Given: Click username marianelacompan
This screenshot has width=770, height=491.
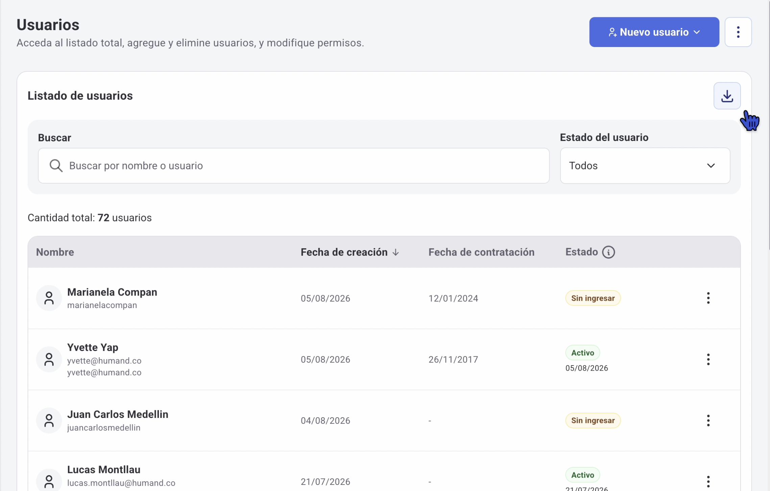Looking at the screenshot, I should click(x=102, y=305).
